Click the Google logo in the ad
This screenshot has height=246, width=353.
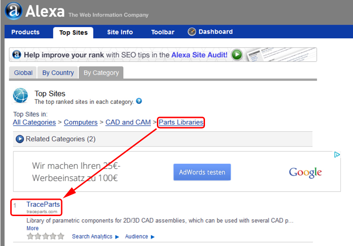(x=305, y=173)
